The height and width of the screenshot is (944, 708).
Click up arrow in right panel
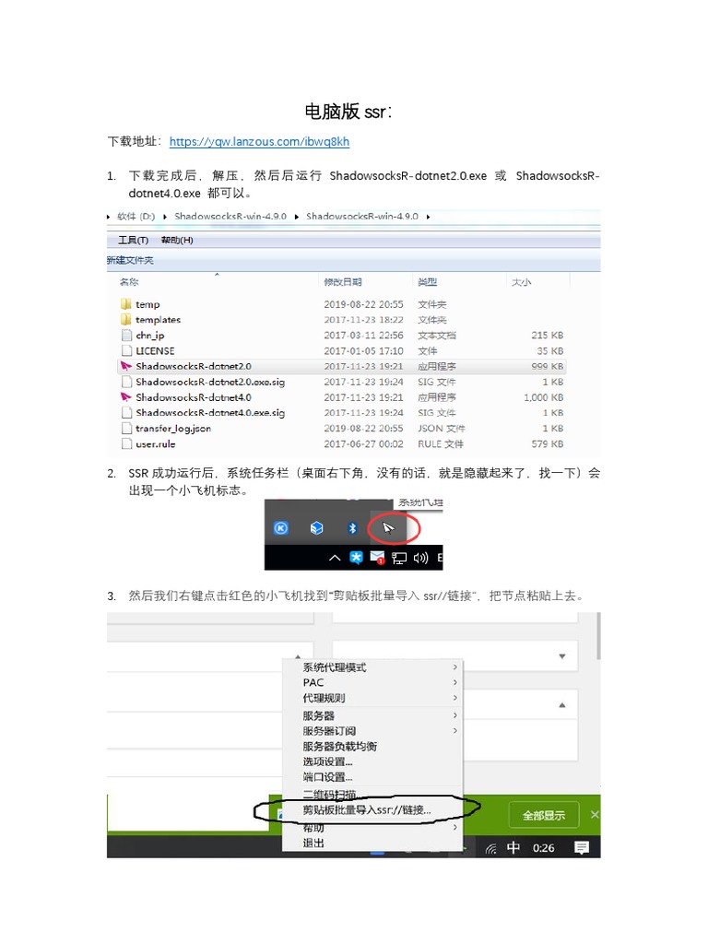561,705
